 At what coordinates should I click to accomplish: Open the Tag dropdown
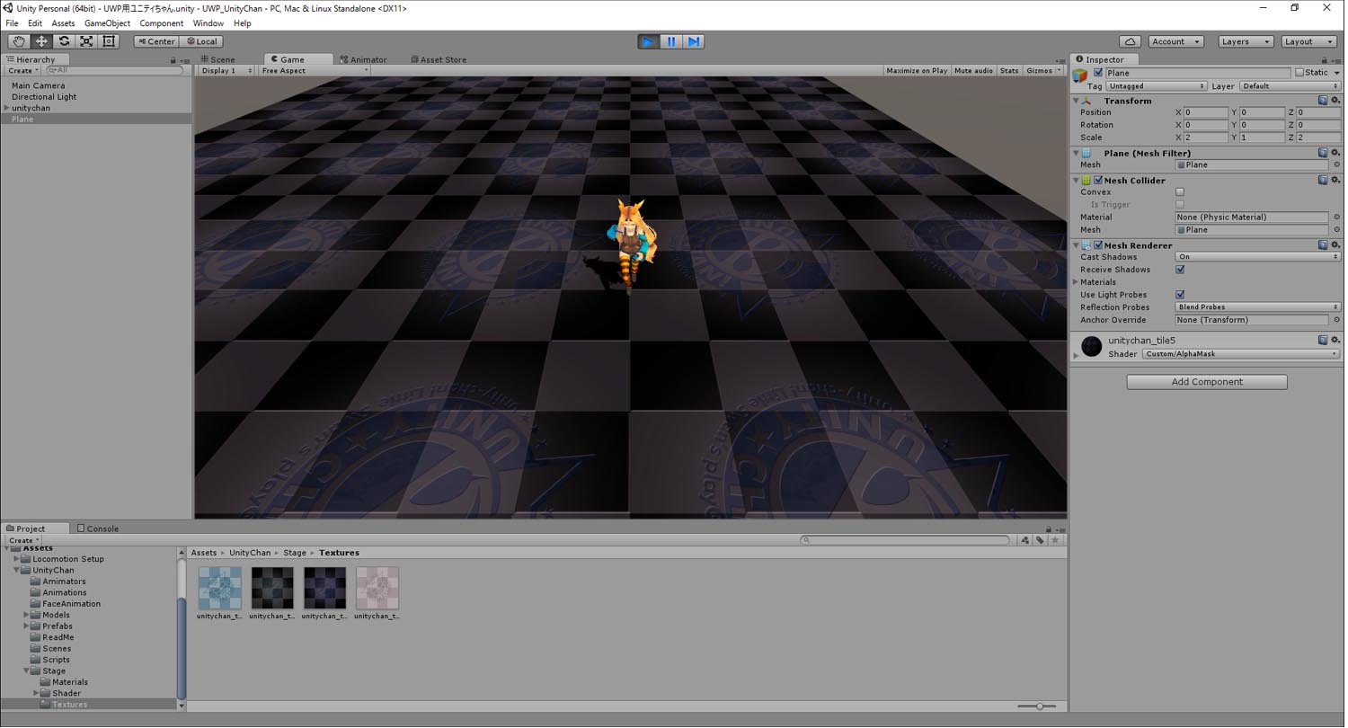click(1157, 86)
